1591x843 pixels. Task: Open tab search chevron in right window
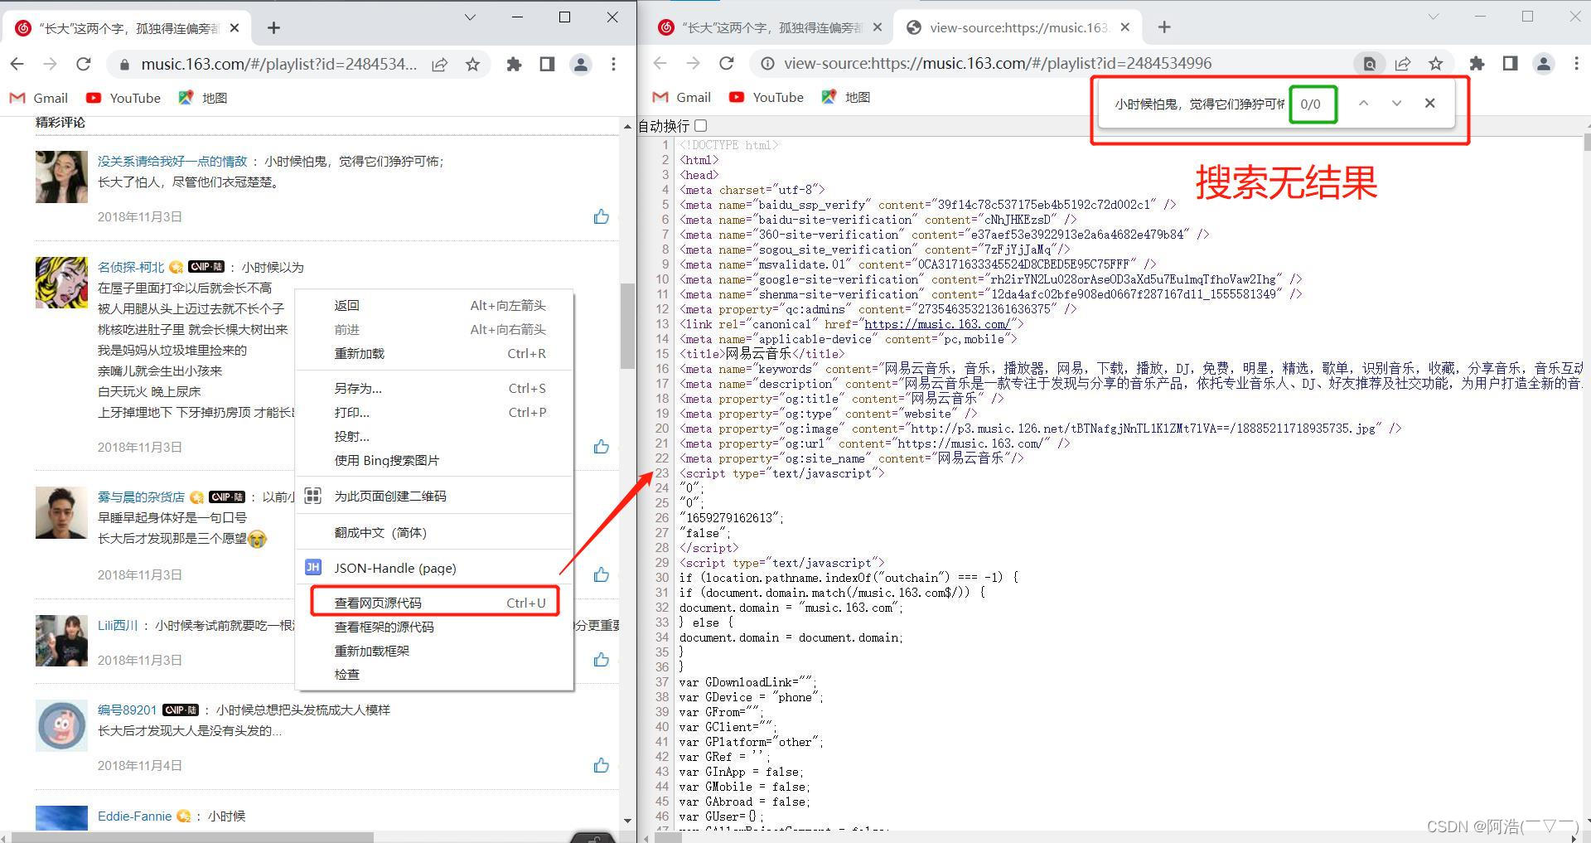[1433, 17]
